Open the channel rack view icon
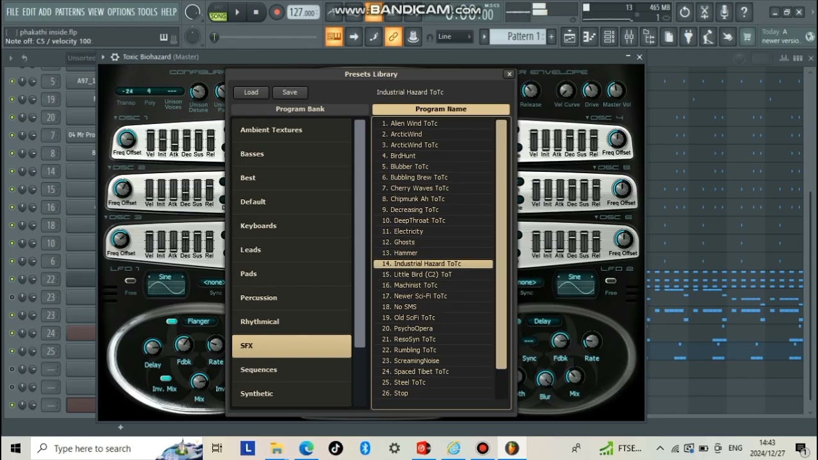This screenshot has width=818, height=460. 609,37
